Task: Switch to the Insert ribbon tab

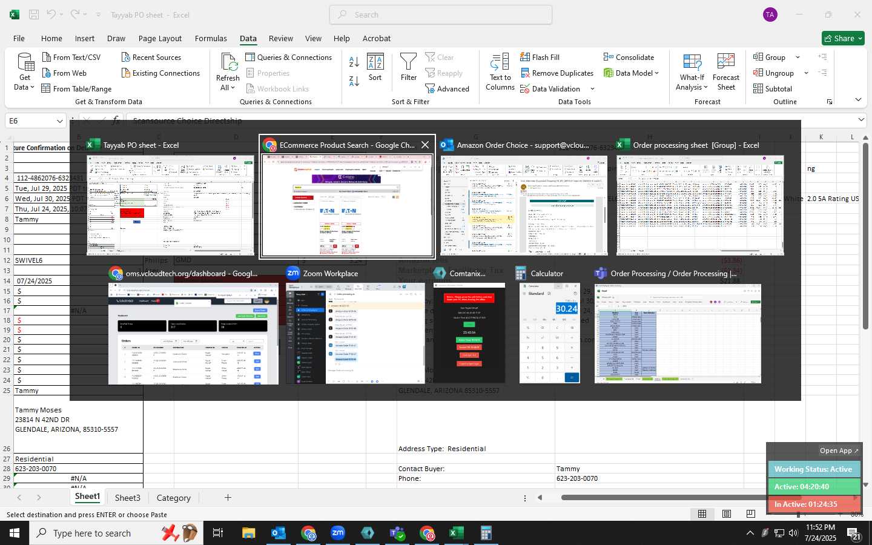Action: [85, 38]
